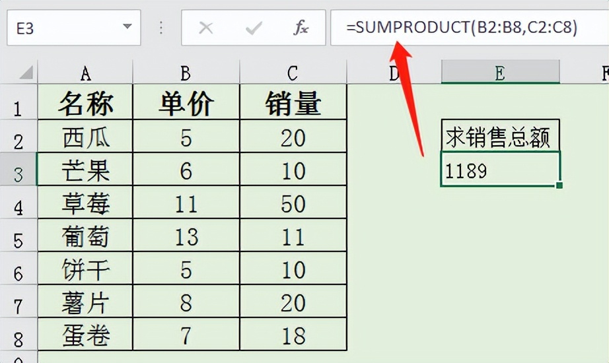Click the Enter checkmark icon in formula bar

(x=254, y=28)
